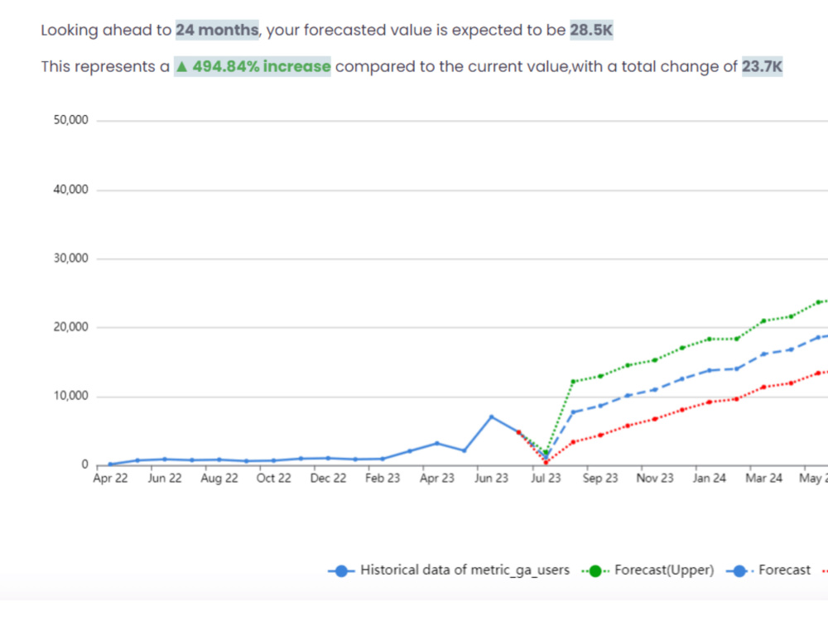Screen dimensions: 828x621
Task: Click the 23.7K total change value
Action: (x=762, y=66)
